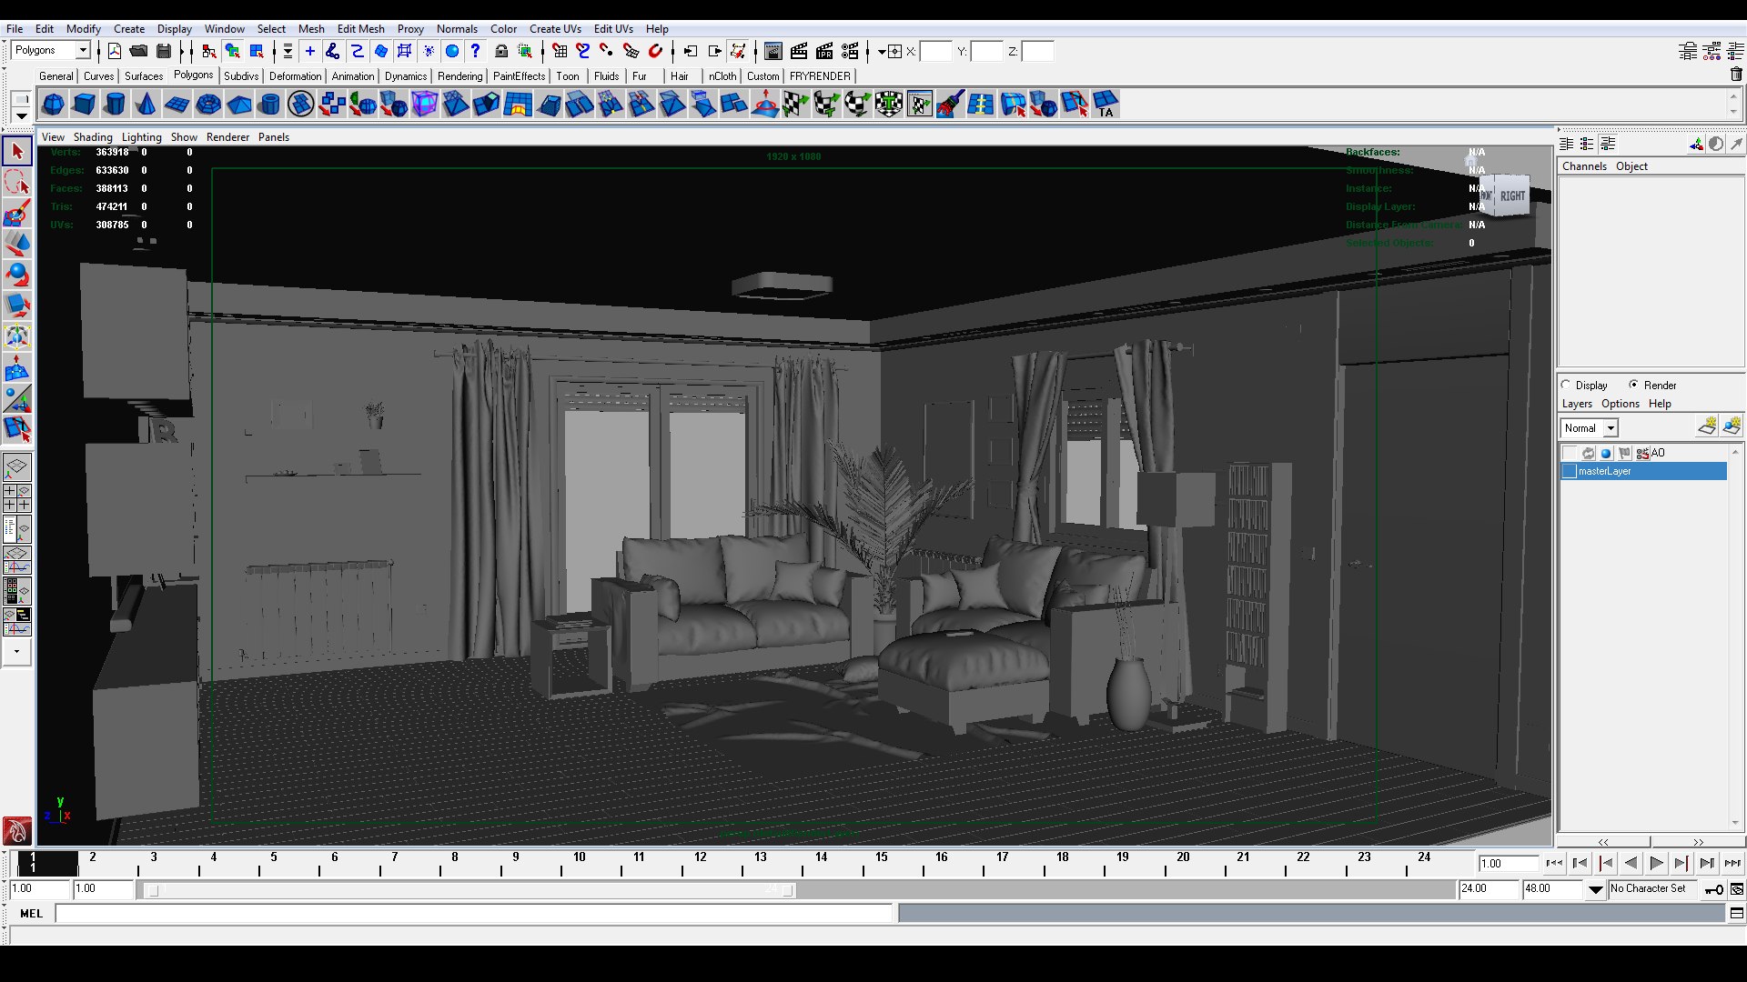
Task: Click the question mark help icon
Action: point(475,51)
